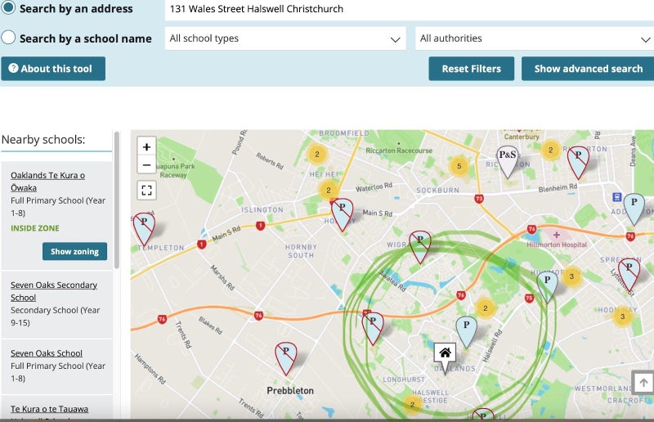Click the crossed-out school marker near Prebbleton

pos(285,356)
